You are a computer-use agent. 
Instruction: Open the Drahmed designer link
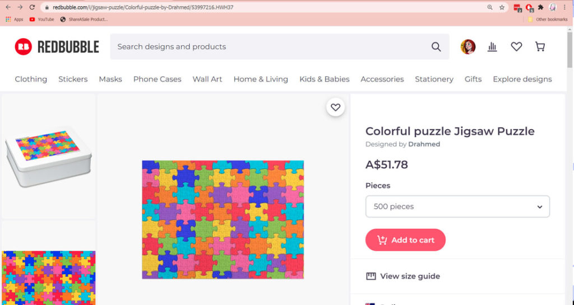tap(424, 144)
